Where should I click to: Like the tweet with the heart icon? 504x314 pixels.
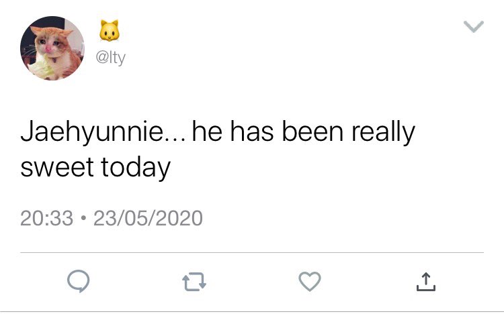310,281
